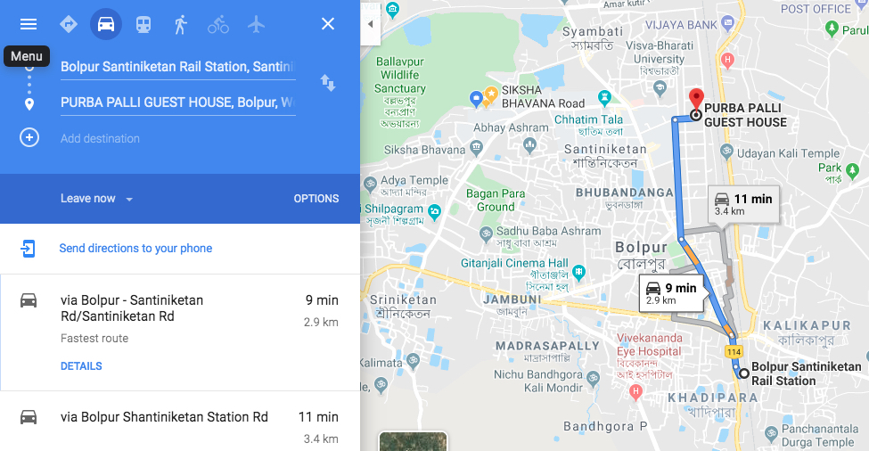Click the satellite view thumbnail
Viewport: 869px width, 451px height.
(413, 441)
